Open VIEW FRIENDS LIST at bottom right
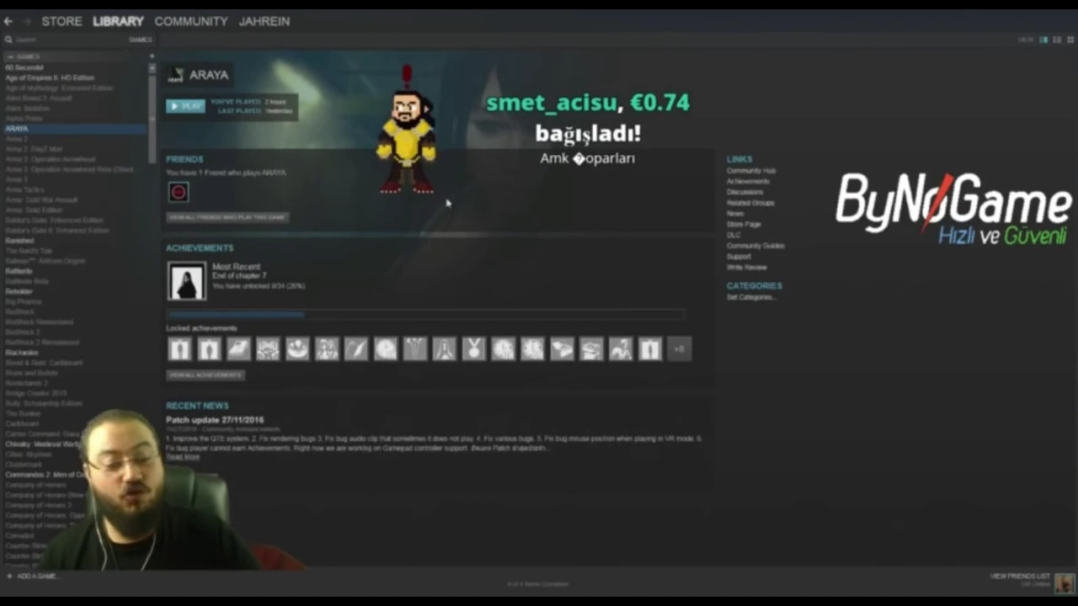This screenshot has height=606, width=1078. click(1021, 577)
